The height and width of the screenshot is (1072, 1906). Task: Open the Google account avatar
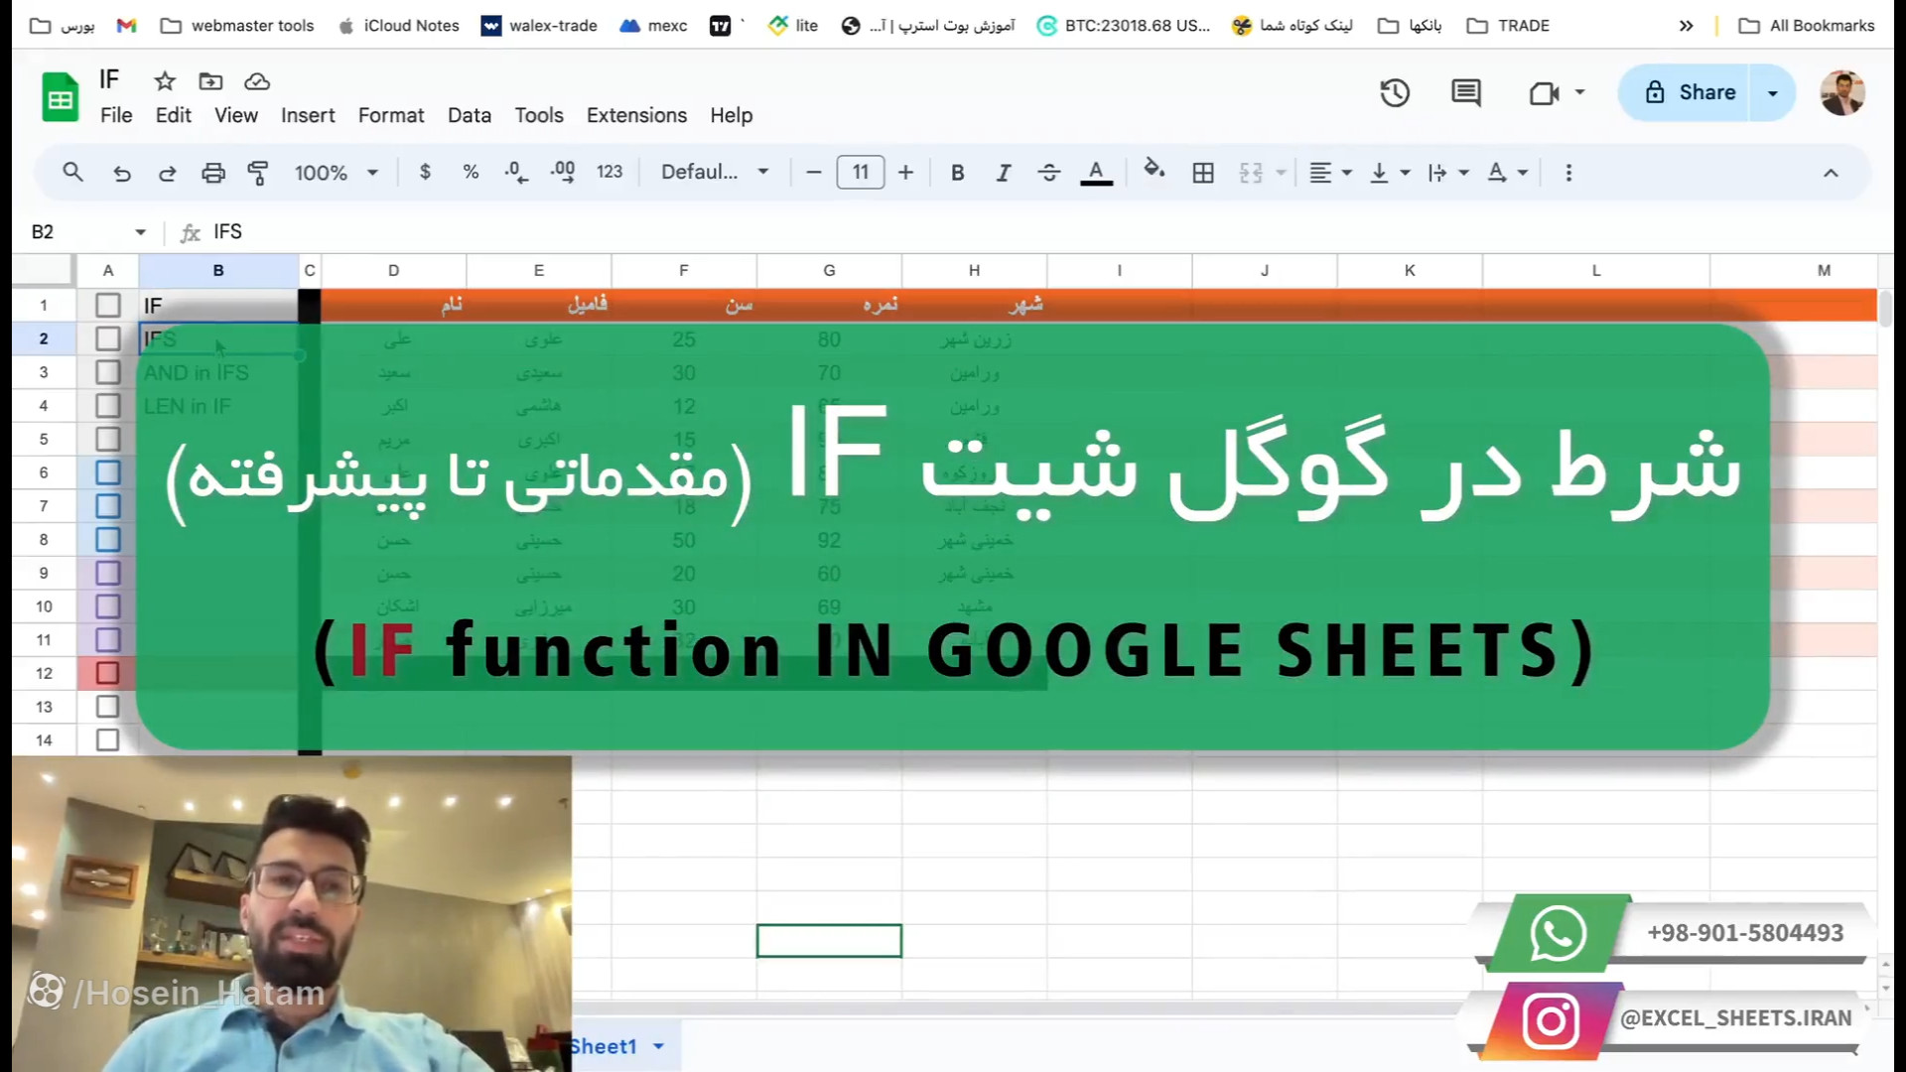click(x=1842, y=93)
